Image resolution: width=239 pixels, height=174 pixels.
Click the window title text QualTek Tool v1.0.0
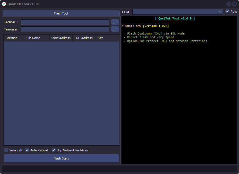[23, 4]
